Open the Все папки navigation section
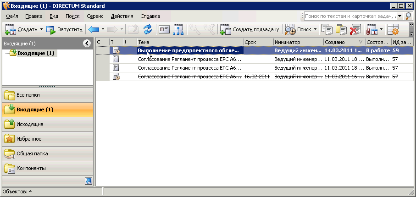416x197 pixels. (48, 95)
